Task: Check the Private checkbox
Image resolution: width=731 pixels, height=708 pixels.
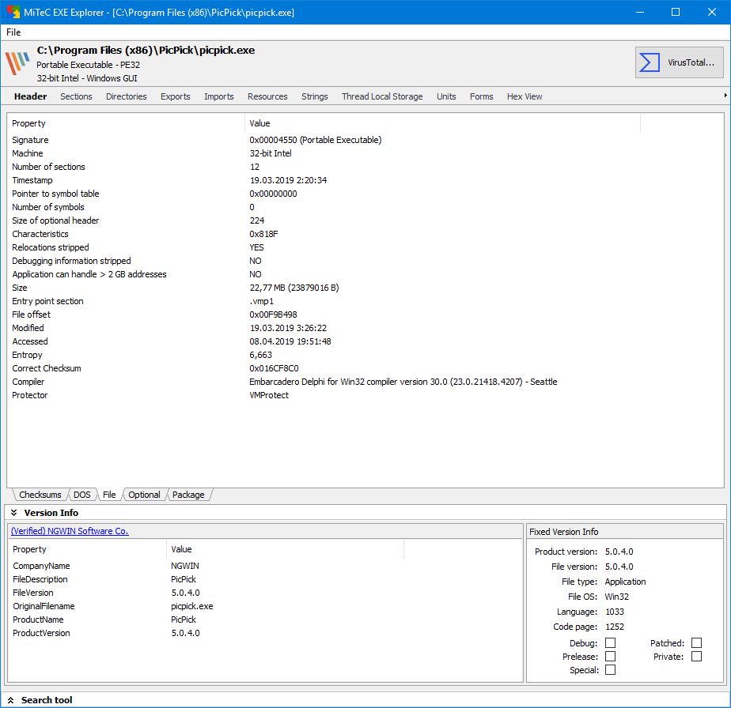Action: [x=696, y=657]
